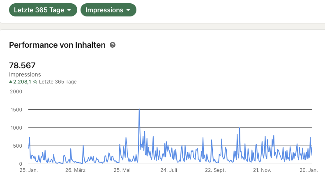Viewport: 325px width, 183px height.
Task: Click the 22. Sept. x-axis label
Action: pos(215,170)
